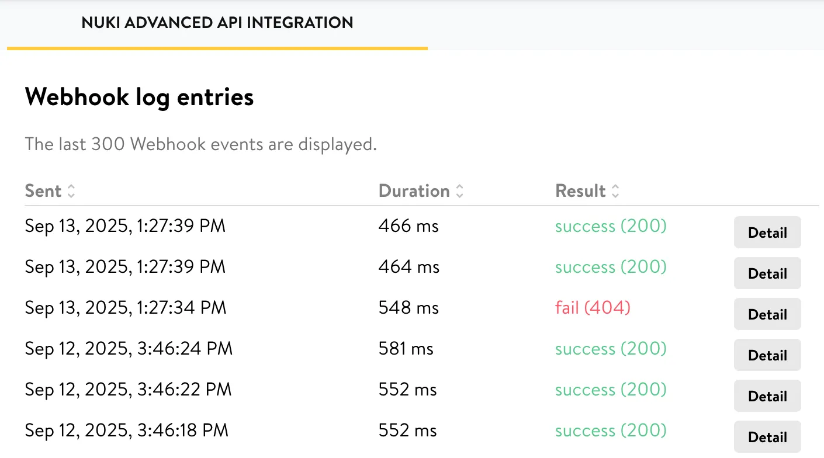Select the fail (404) result text
824x458 pixels.
pyautogui.click(x=593, y=308)
